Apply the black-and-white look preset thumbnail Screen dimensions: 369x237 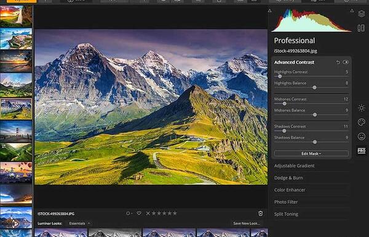tap(115, 233)
